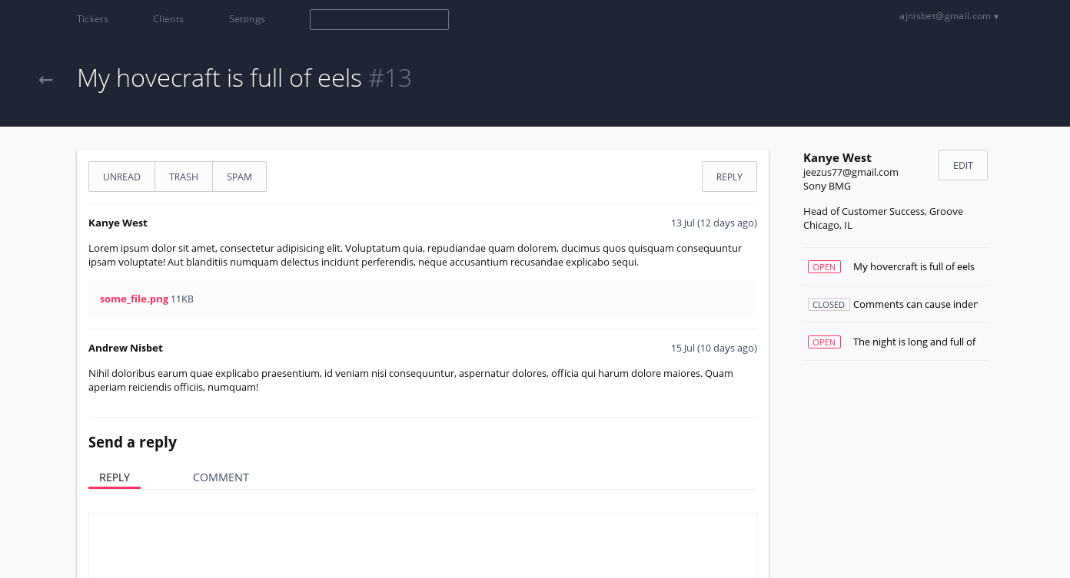Mark the ticket as UNREAD
The width and height of the screenshot is (1070, 578).
[121, 177]
